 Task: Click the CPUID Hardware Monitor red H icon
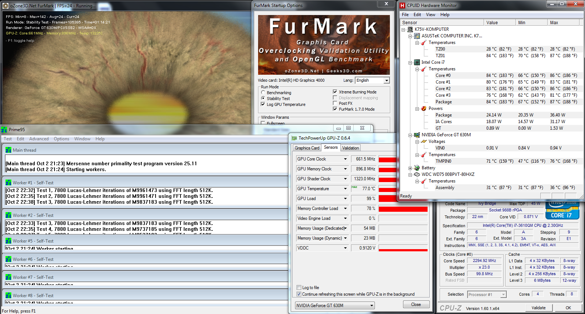point(402,5)
